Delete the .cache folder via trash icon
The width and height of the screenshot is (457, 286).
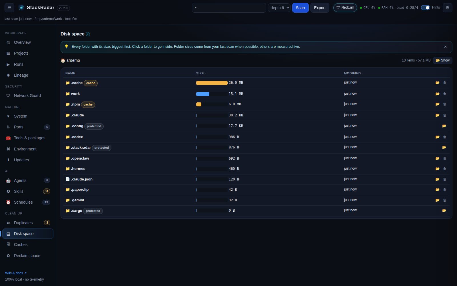click(x=444, y=83)
